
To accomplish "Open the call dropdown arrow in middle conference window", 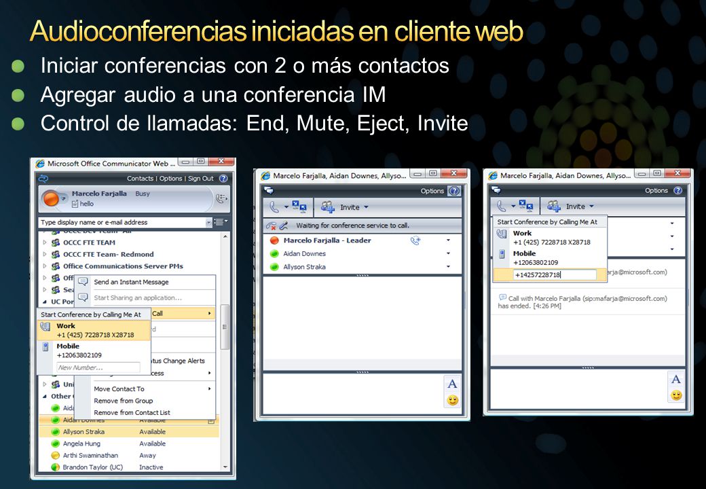I will click(286, 207).
